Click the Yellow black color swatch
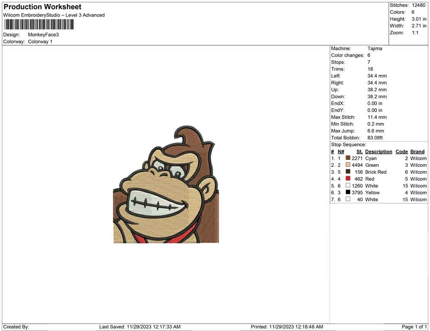This screenshot has height=331, width=430. click(348, 192)
